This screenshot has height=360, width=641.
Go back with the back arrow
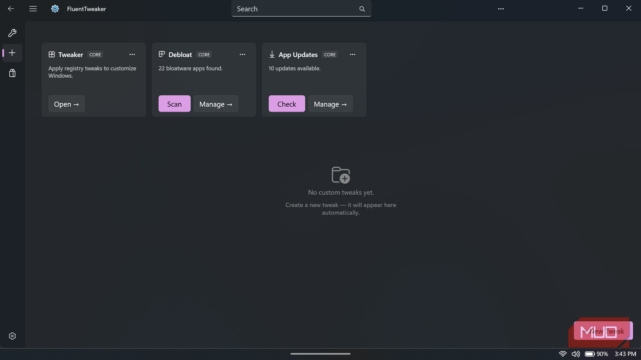[11, 9]
